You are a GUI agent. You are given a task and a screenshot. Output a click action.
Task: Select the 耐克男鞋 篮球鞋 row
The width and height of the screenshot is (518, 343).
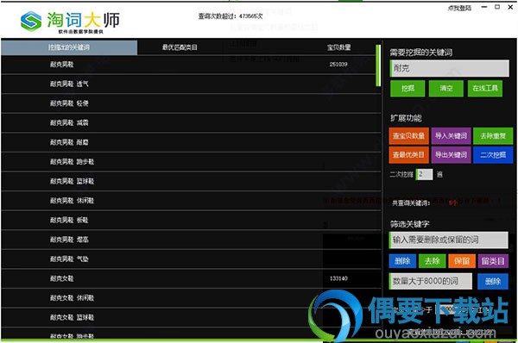191,181
